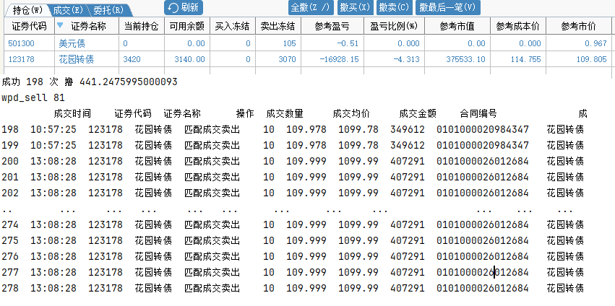Click the 成交金额 header in output
Screen dimensions: 615x306
[418, 113]
